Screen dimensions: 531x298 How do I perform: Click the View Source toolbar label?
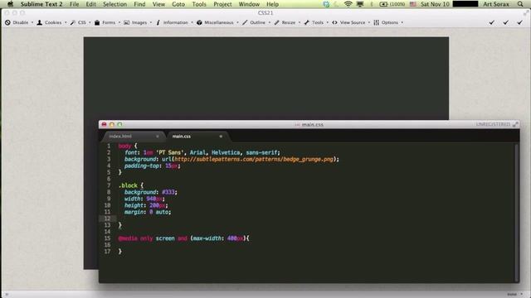353,22
